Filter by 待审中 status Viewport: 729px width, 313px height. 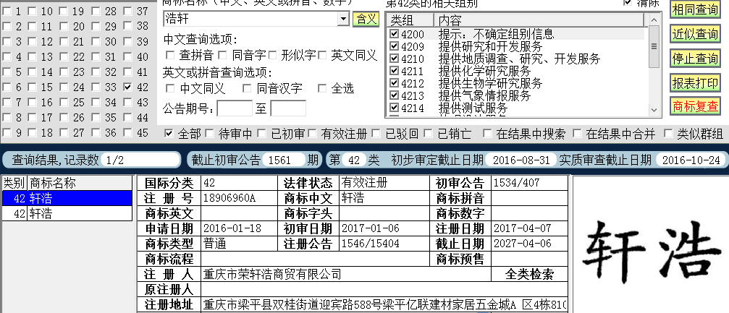point(210,134)
